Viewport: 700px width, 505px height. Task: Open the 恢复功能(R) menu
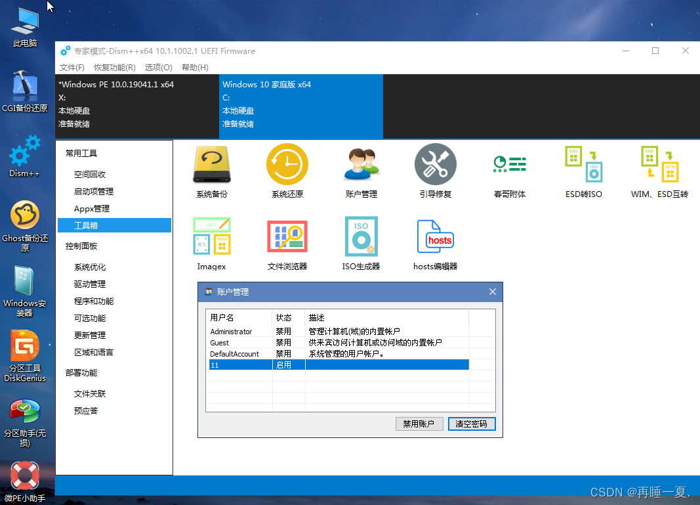pos(115,68)
